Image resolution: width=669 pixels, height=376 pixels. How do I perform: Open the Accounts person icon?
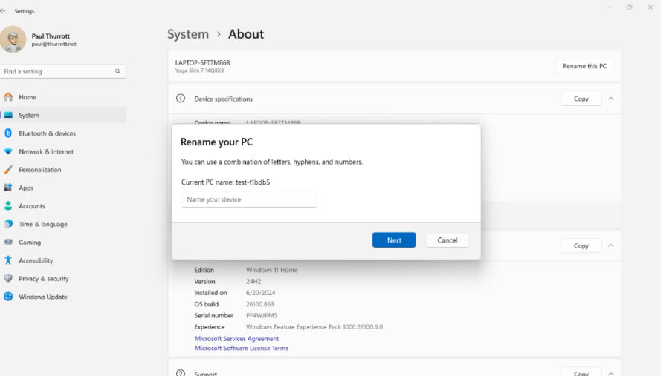(8, 206)
